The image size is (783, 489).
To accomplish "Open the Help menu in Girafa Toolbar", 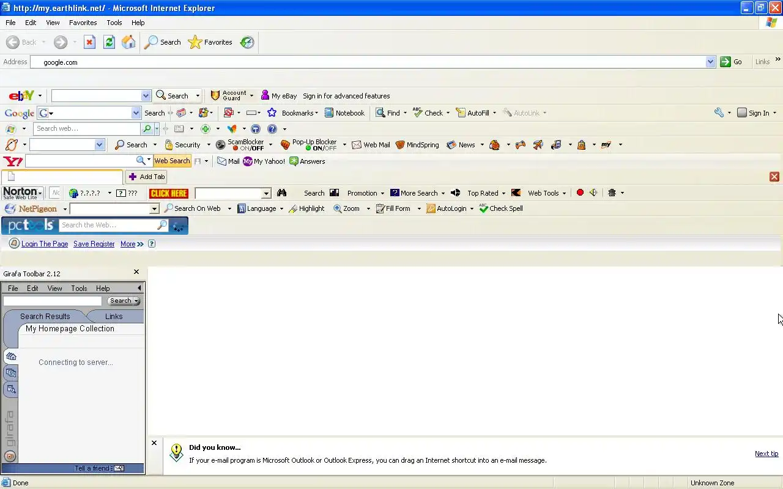I will point(103,289).
